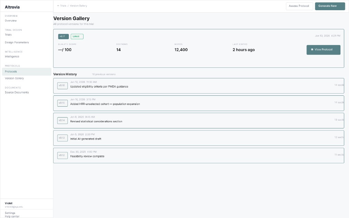
Task: Select Intelligence from the sidebar
Action: pos(12,56)
